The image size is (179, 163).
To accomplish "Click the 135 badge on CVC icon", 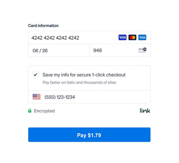I will coord(145,49).
